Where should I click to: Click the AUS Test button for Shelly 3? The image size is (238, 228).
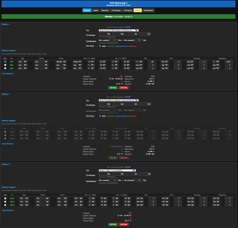tap(123, 224)
